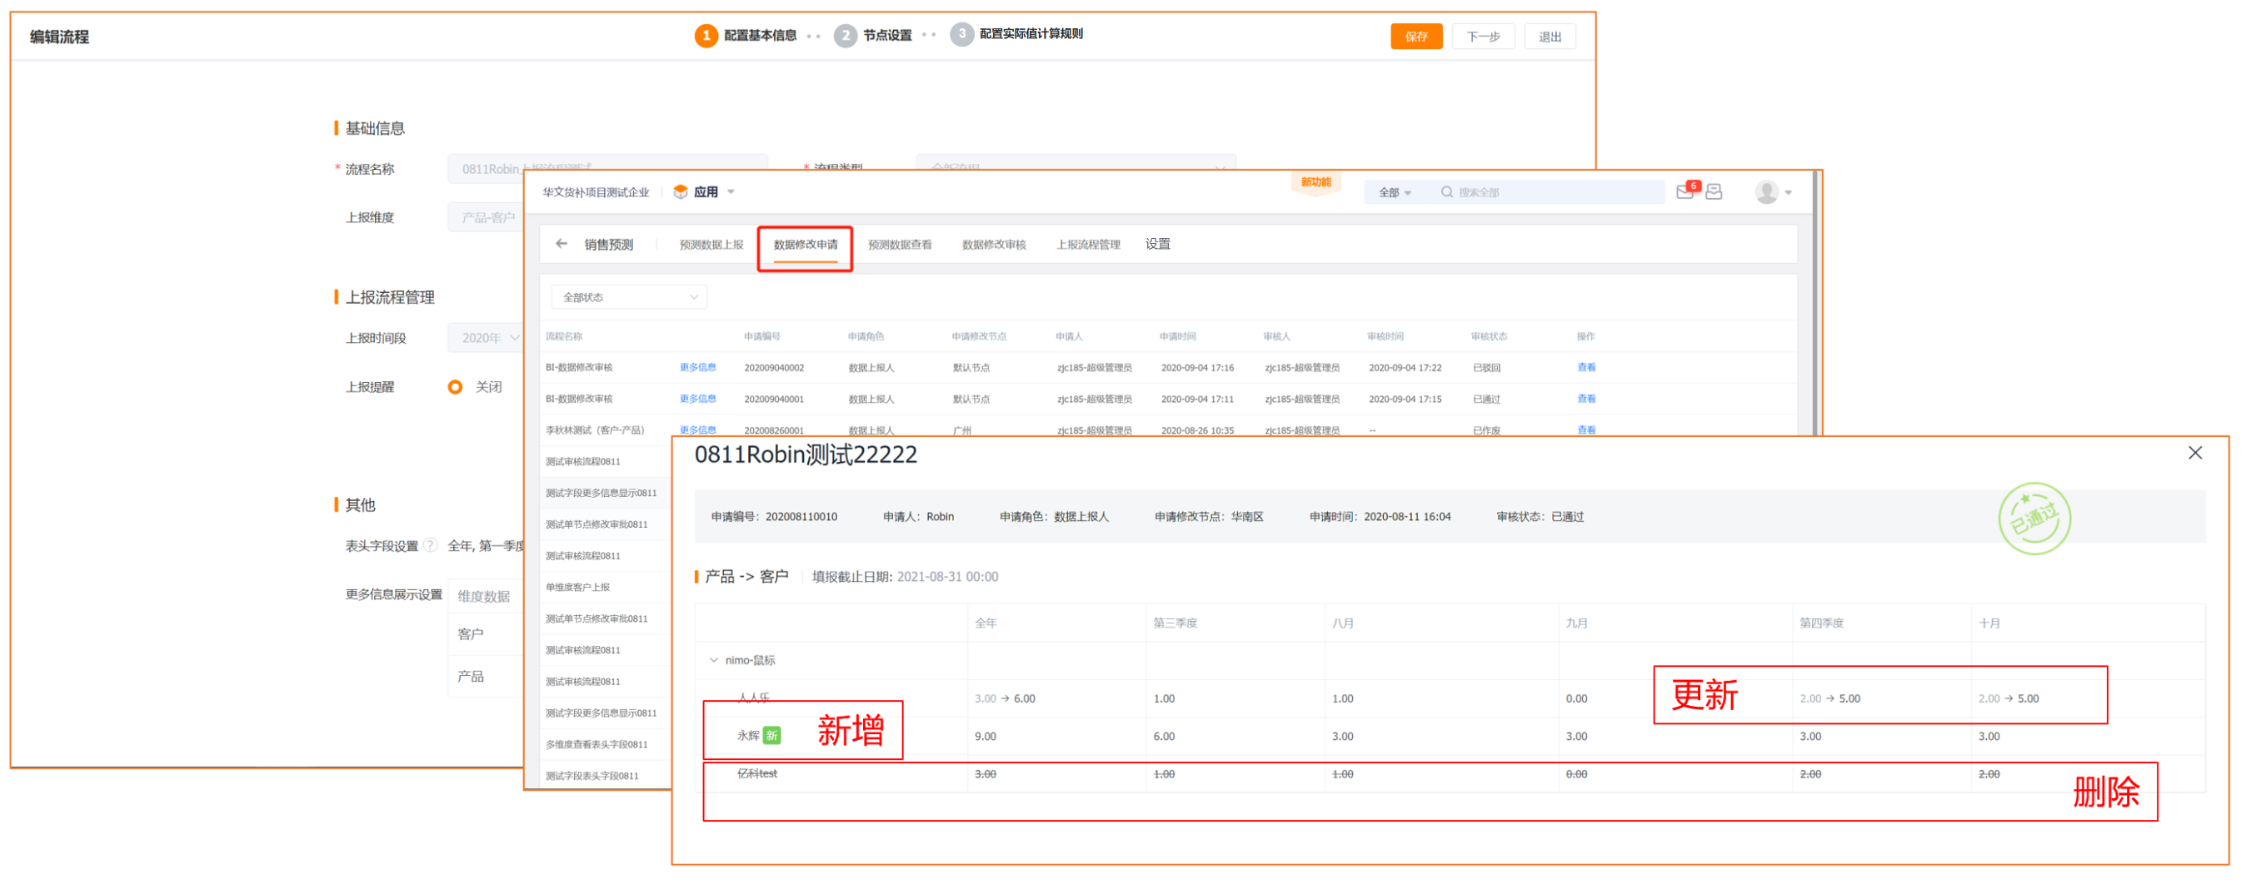Image resolution: width=2246 pixels, height=889 pixels.
Task: Click the help icon beside 表头字段设置
Action: (431, 547)
